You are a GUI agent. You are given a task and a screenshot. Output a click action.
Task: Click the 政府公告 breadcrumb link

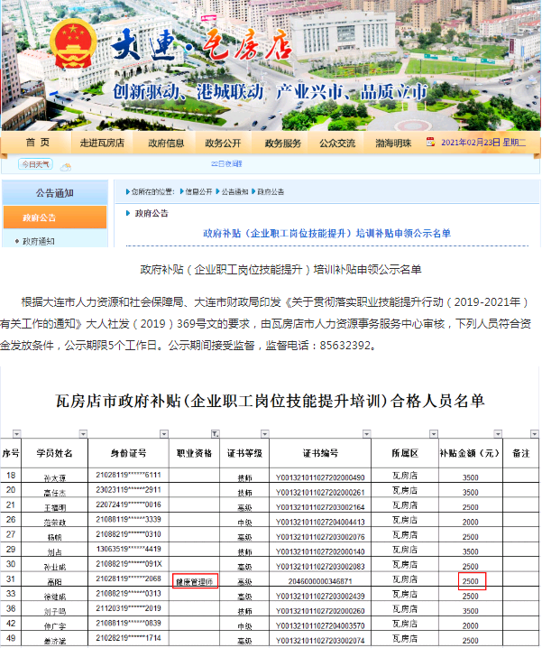(271, 191)
